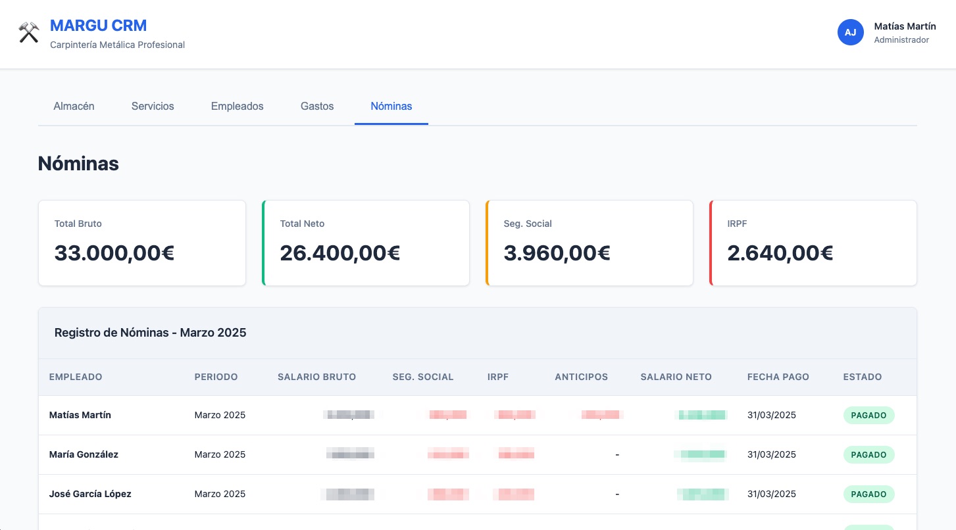
Task: Click the crossed hammers logo icon
Action: (x=29, y=33)
